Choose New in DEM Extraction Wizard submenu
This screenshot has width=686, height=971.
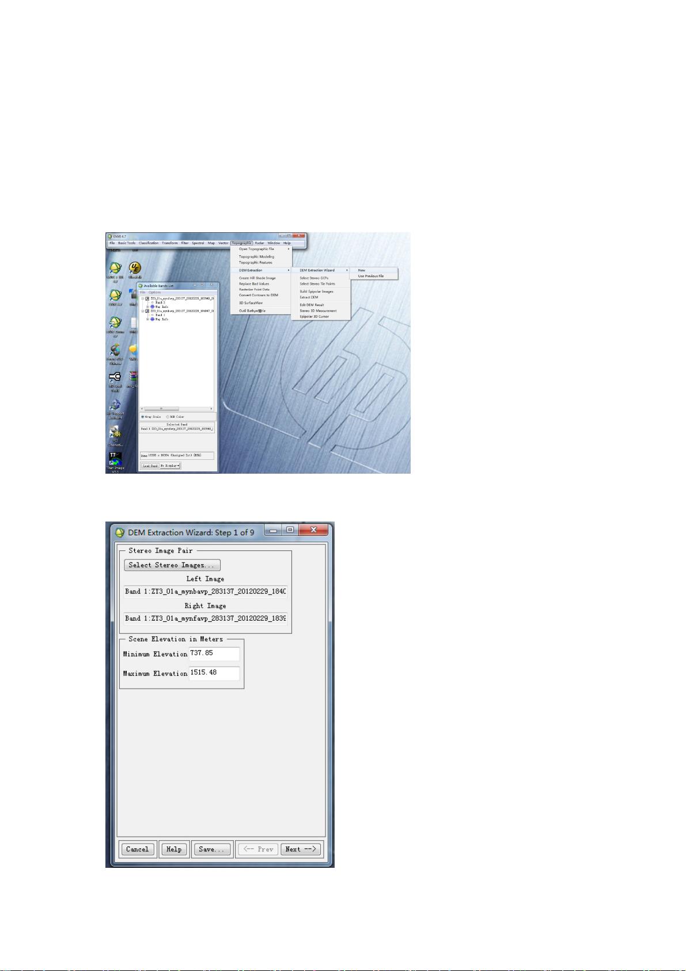pos(362,270)
